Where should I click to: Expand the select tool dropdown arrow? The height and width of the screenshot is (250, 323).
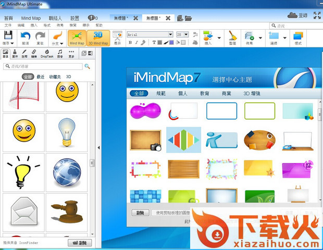coord(285,37)
